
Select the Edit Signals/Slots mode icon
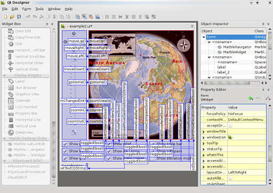(84, 17)
